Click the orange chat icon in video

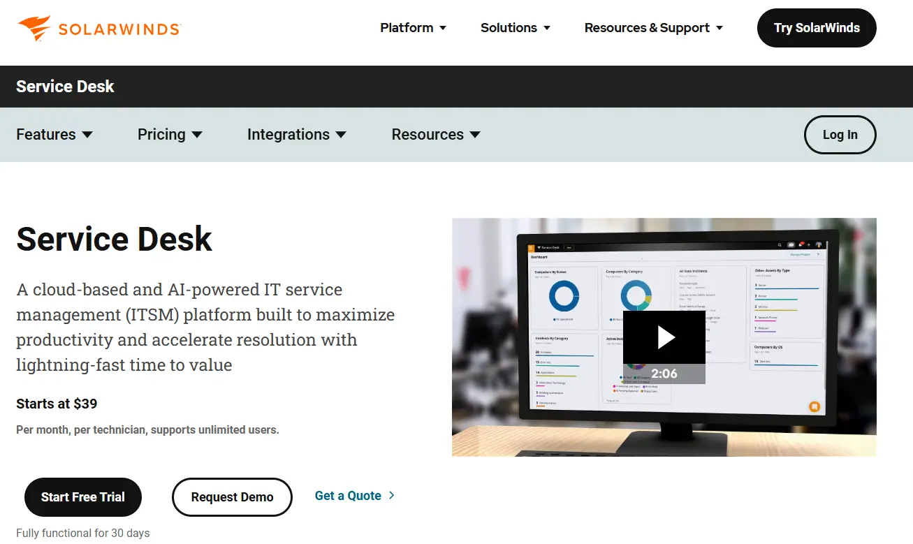tap(814, 406)
